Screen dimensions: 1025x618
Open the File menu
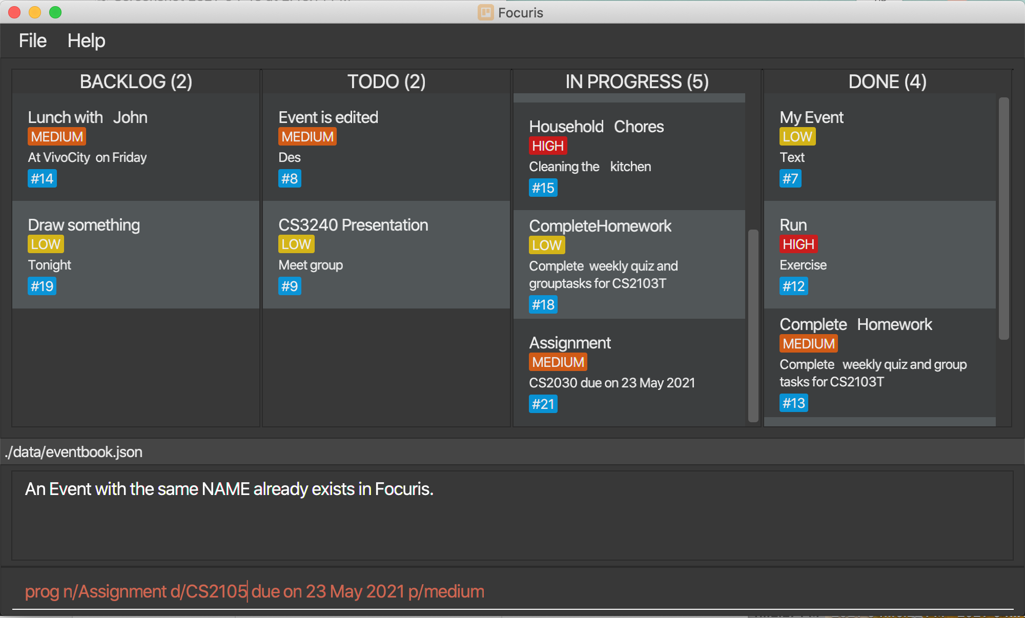pyautogui.click(x=32, y=40)
